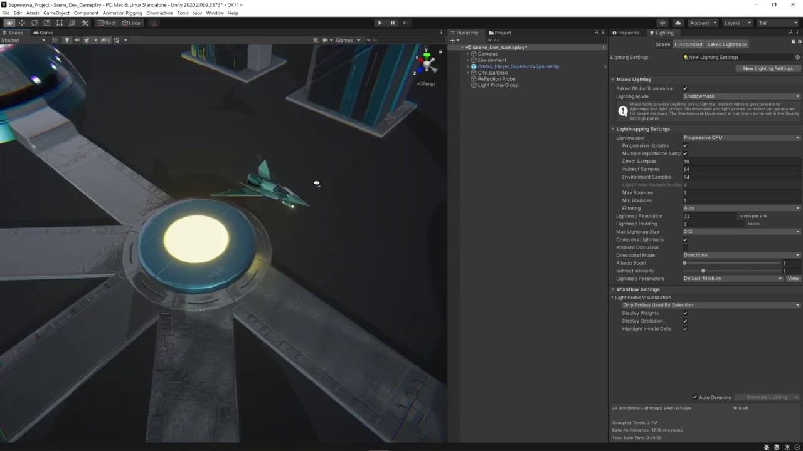Switch to the Inspector tab
Image resolution: width=803 pixels, height=451 pixels.
click(625, 33)
